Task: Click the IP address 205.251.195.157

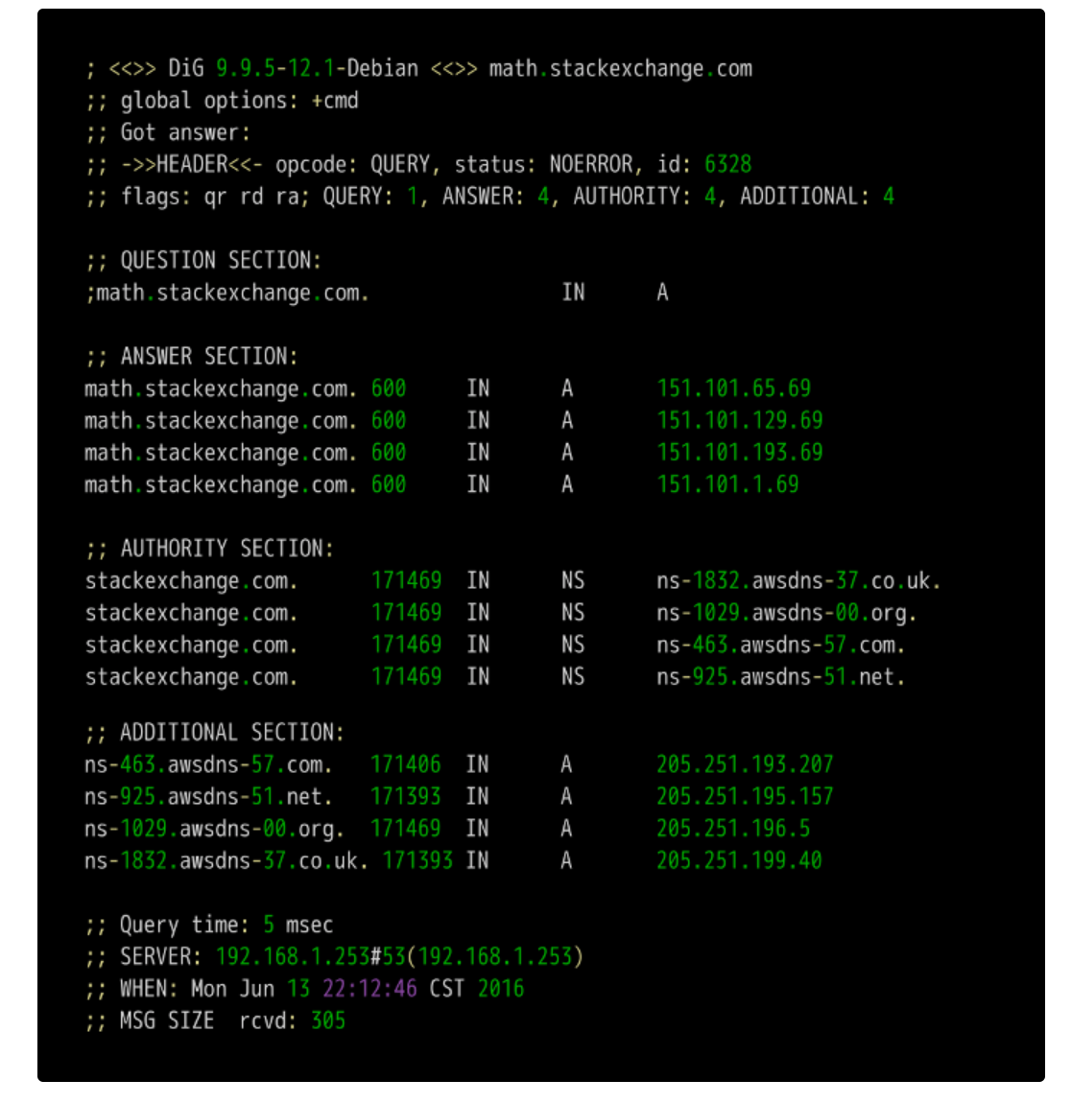Action: (x=745, y=797)
